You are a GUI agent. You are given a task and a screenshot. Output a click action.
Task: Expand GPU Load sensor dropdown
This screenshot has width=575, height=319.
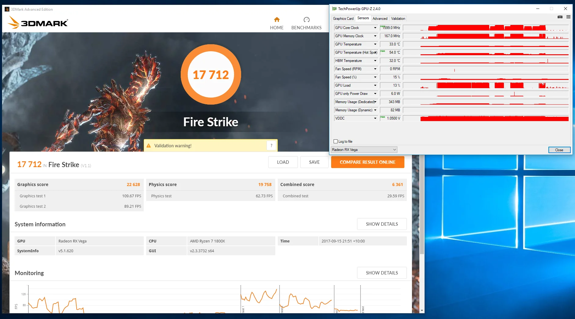(375, 85)
